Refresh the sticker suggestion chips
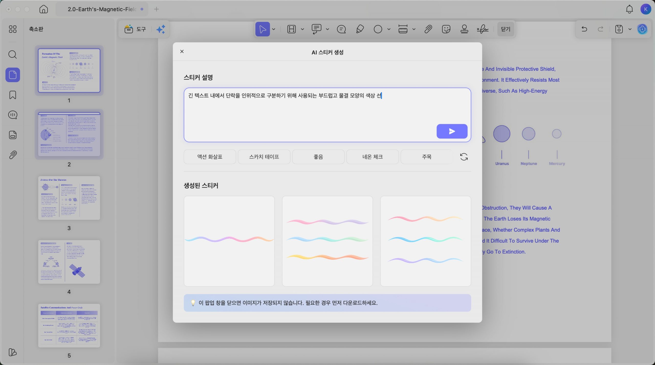The height and width of the screenshot is (365, 655). (x=464, y=157)
